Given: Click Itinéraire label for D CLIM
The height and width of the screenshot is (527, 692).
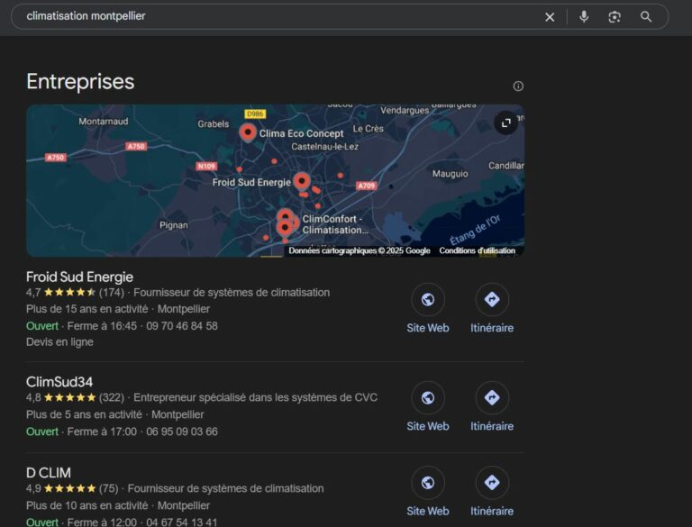Looking at the screenshot, I should click(492, 511).
